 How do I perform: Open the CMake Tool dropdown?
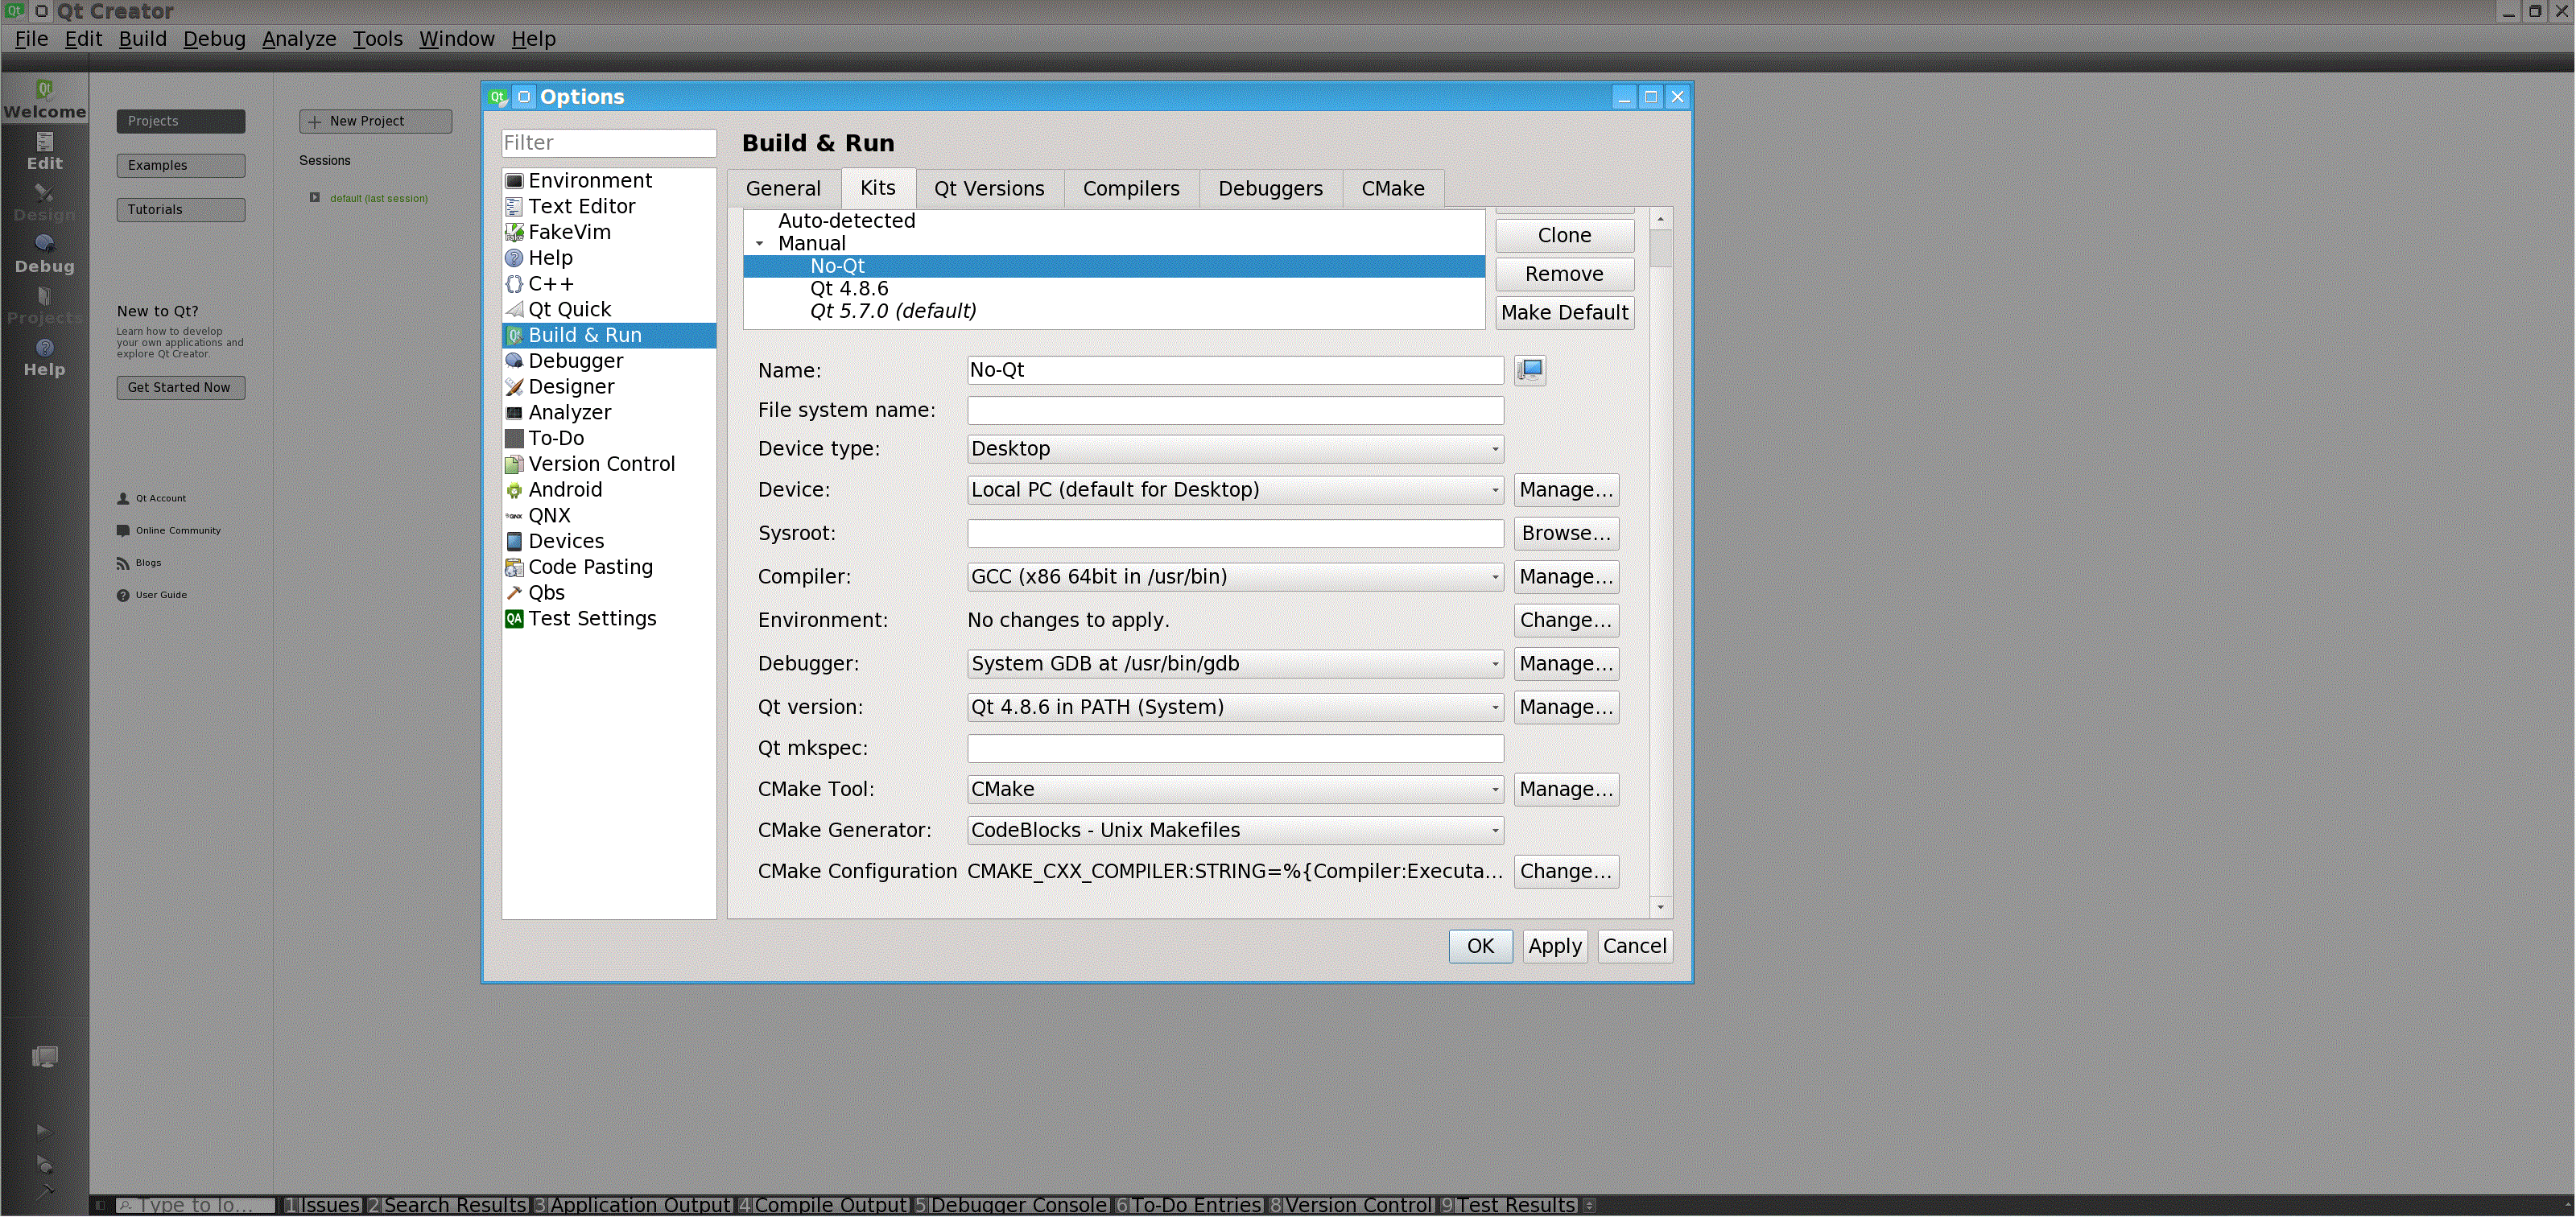[x=1235, y=790]
